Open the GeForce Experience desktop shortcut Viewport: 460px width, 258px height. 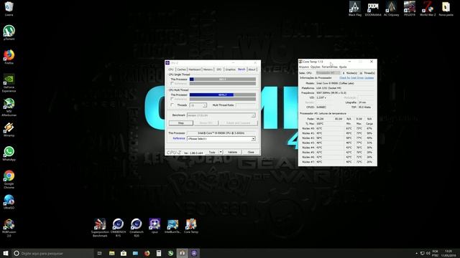(x=9, y=83)
